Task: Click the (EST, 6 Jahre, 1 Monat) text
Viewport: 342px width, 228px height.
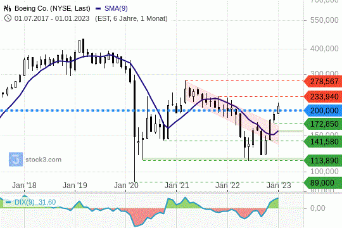Action: point(131,18)
